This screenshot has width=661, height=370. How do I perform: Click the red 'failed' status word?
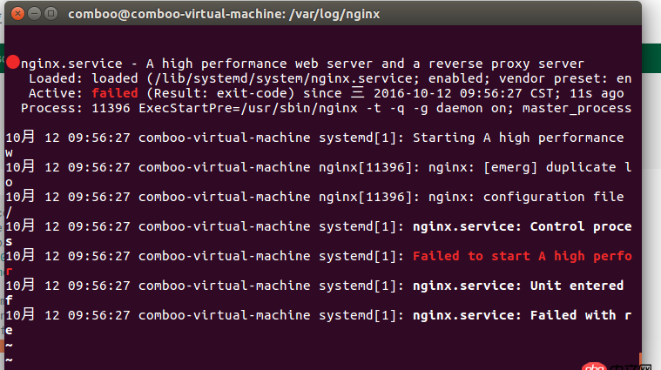pos(114,93)
